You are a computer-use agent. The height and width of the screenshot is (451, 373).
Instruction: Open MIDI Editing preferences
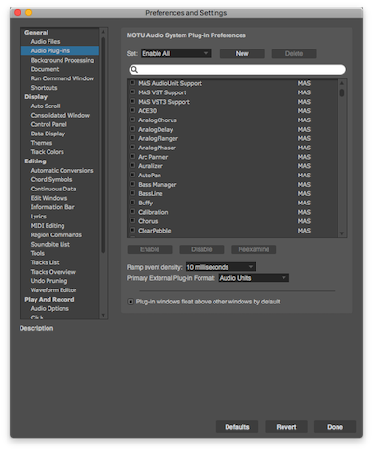point(48,225)
